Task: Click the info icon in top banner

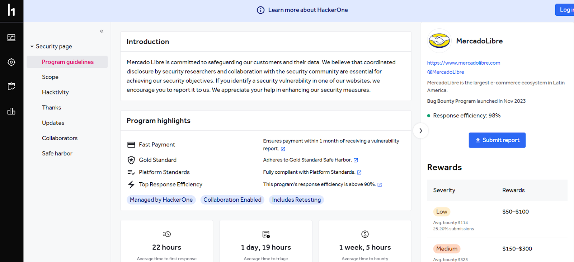Action: tap(261, 10)
